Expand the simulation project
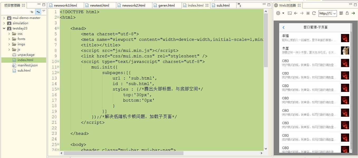 click(4, 23)
